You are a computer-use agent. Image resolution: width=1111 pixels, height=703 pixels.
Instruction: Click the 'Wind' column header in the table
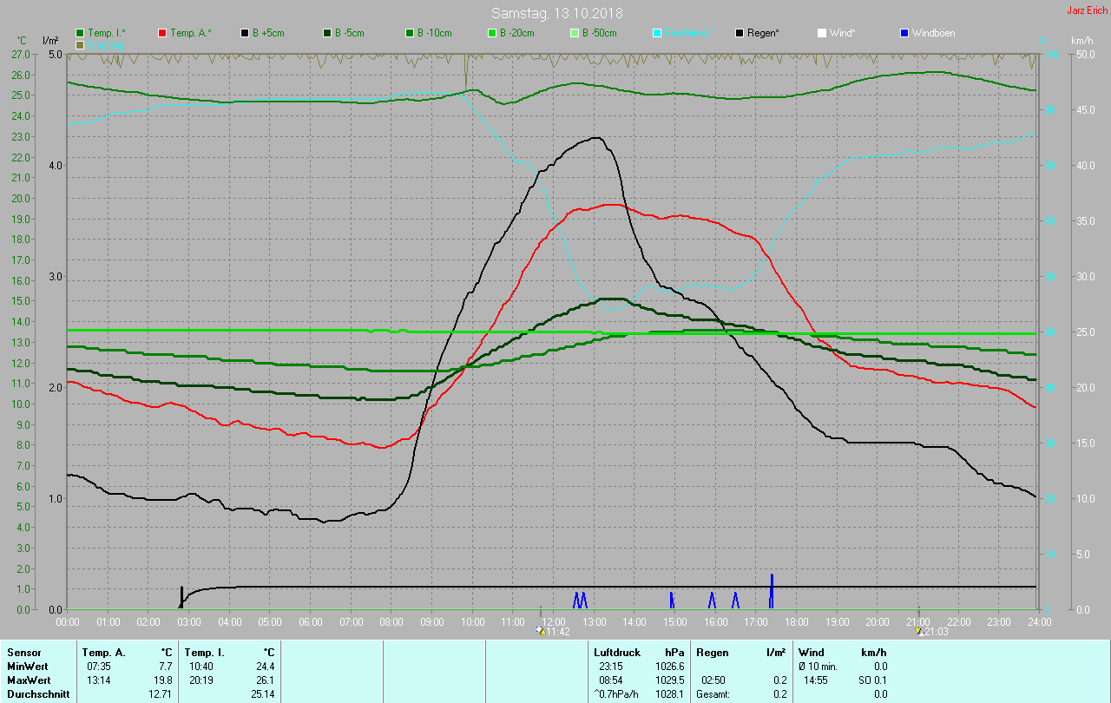(812, 653)
